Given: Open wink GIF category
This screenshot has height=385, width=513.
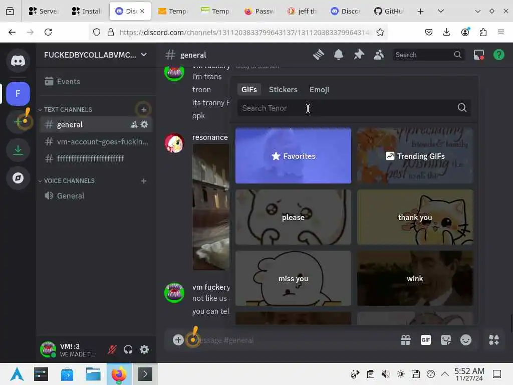Looking at the screenshot, I should point(415,278).
